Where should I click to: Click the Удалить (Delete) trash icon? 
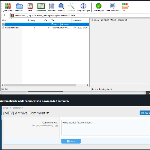tap(52, 6)
